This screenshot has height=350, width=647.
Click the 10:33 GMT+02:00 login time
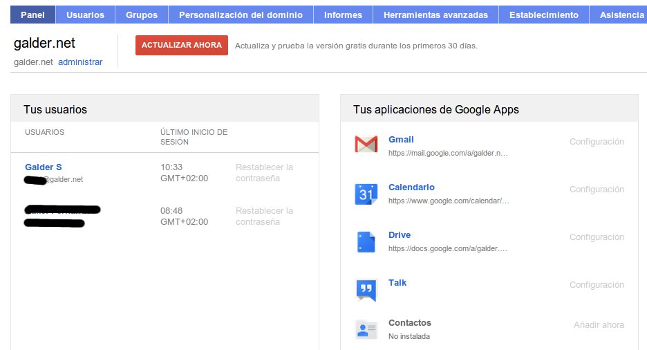(184, 172)
